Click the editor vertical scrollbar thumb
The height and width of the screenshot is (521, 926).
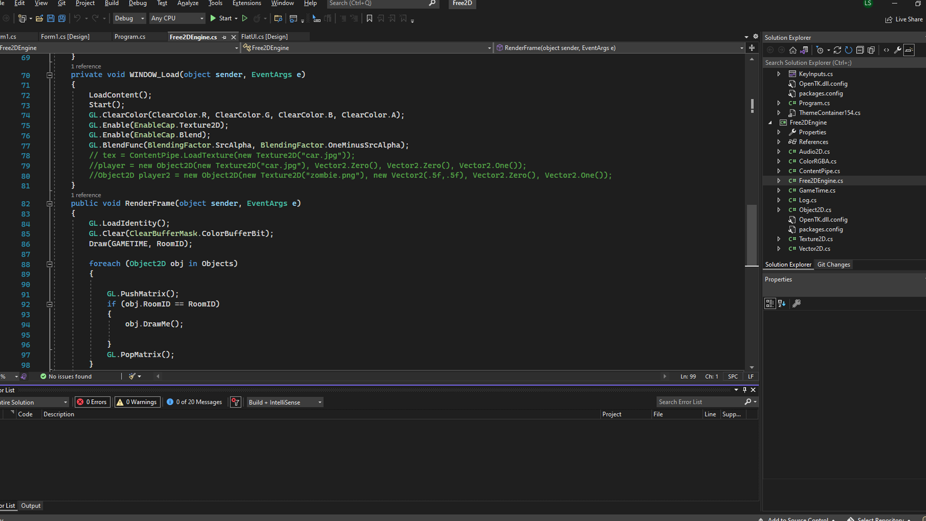[x=751, y=234]
